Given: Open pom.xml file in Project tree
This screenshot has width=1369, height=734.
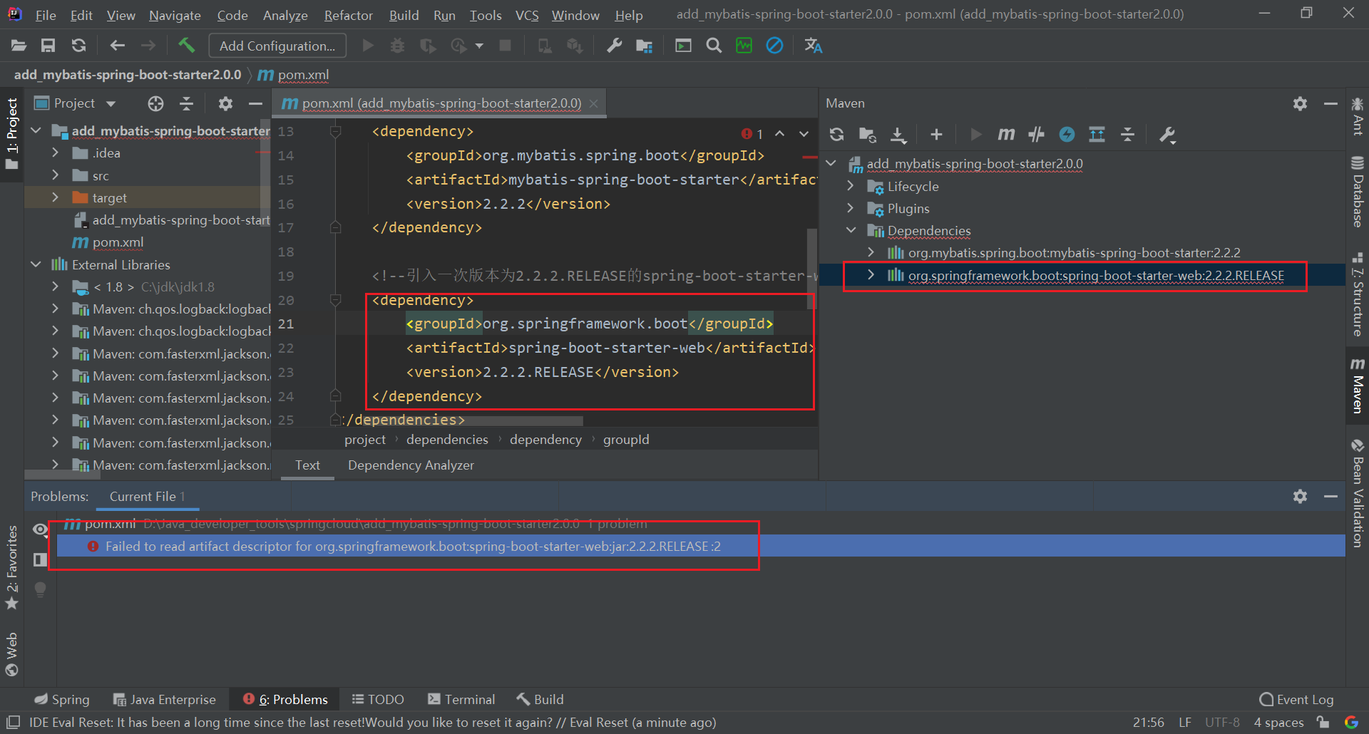Looking at the screenshot, I should click(x=118, y=242).
